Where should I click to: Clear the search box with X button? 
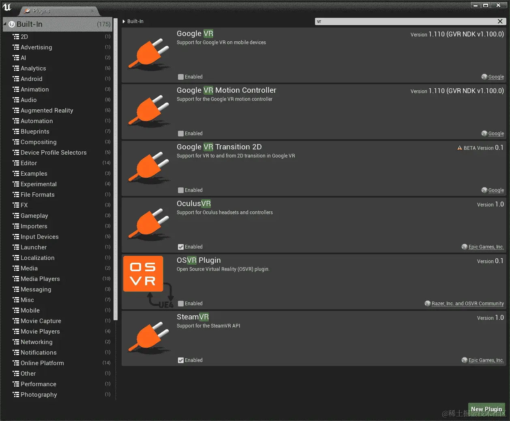[500, 21]
